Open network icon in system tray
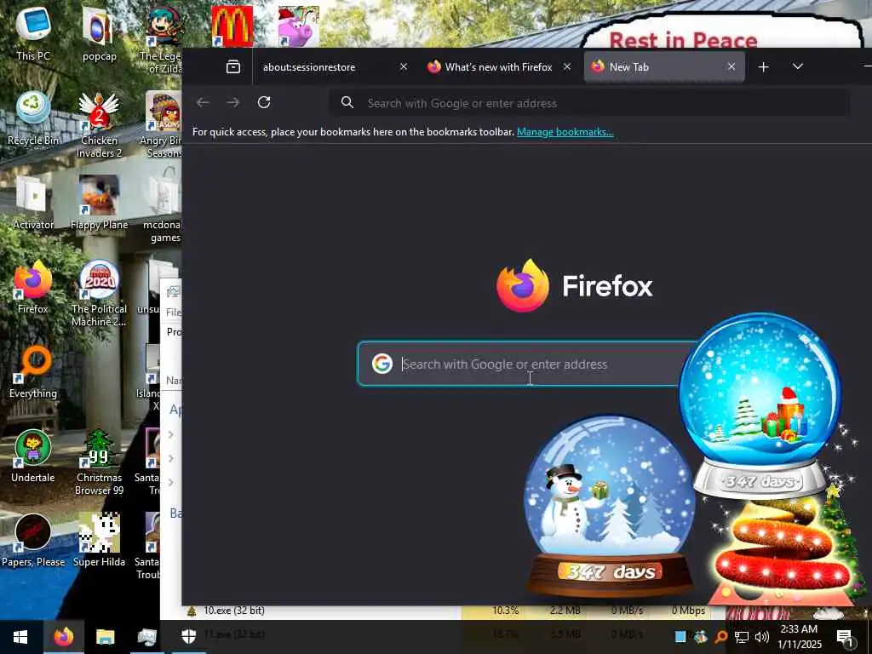Viewport: 872px width, 654px height. tap(742, 637)
